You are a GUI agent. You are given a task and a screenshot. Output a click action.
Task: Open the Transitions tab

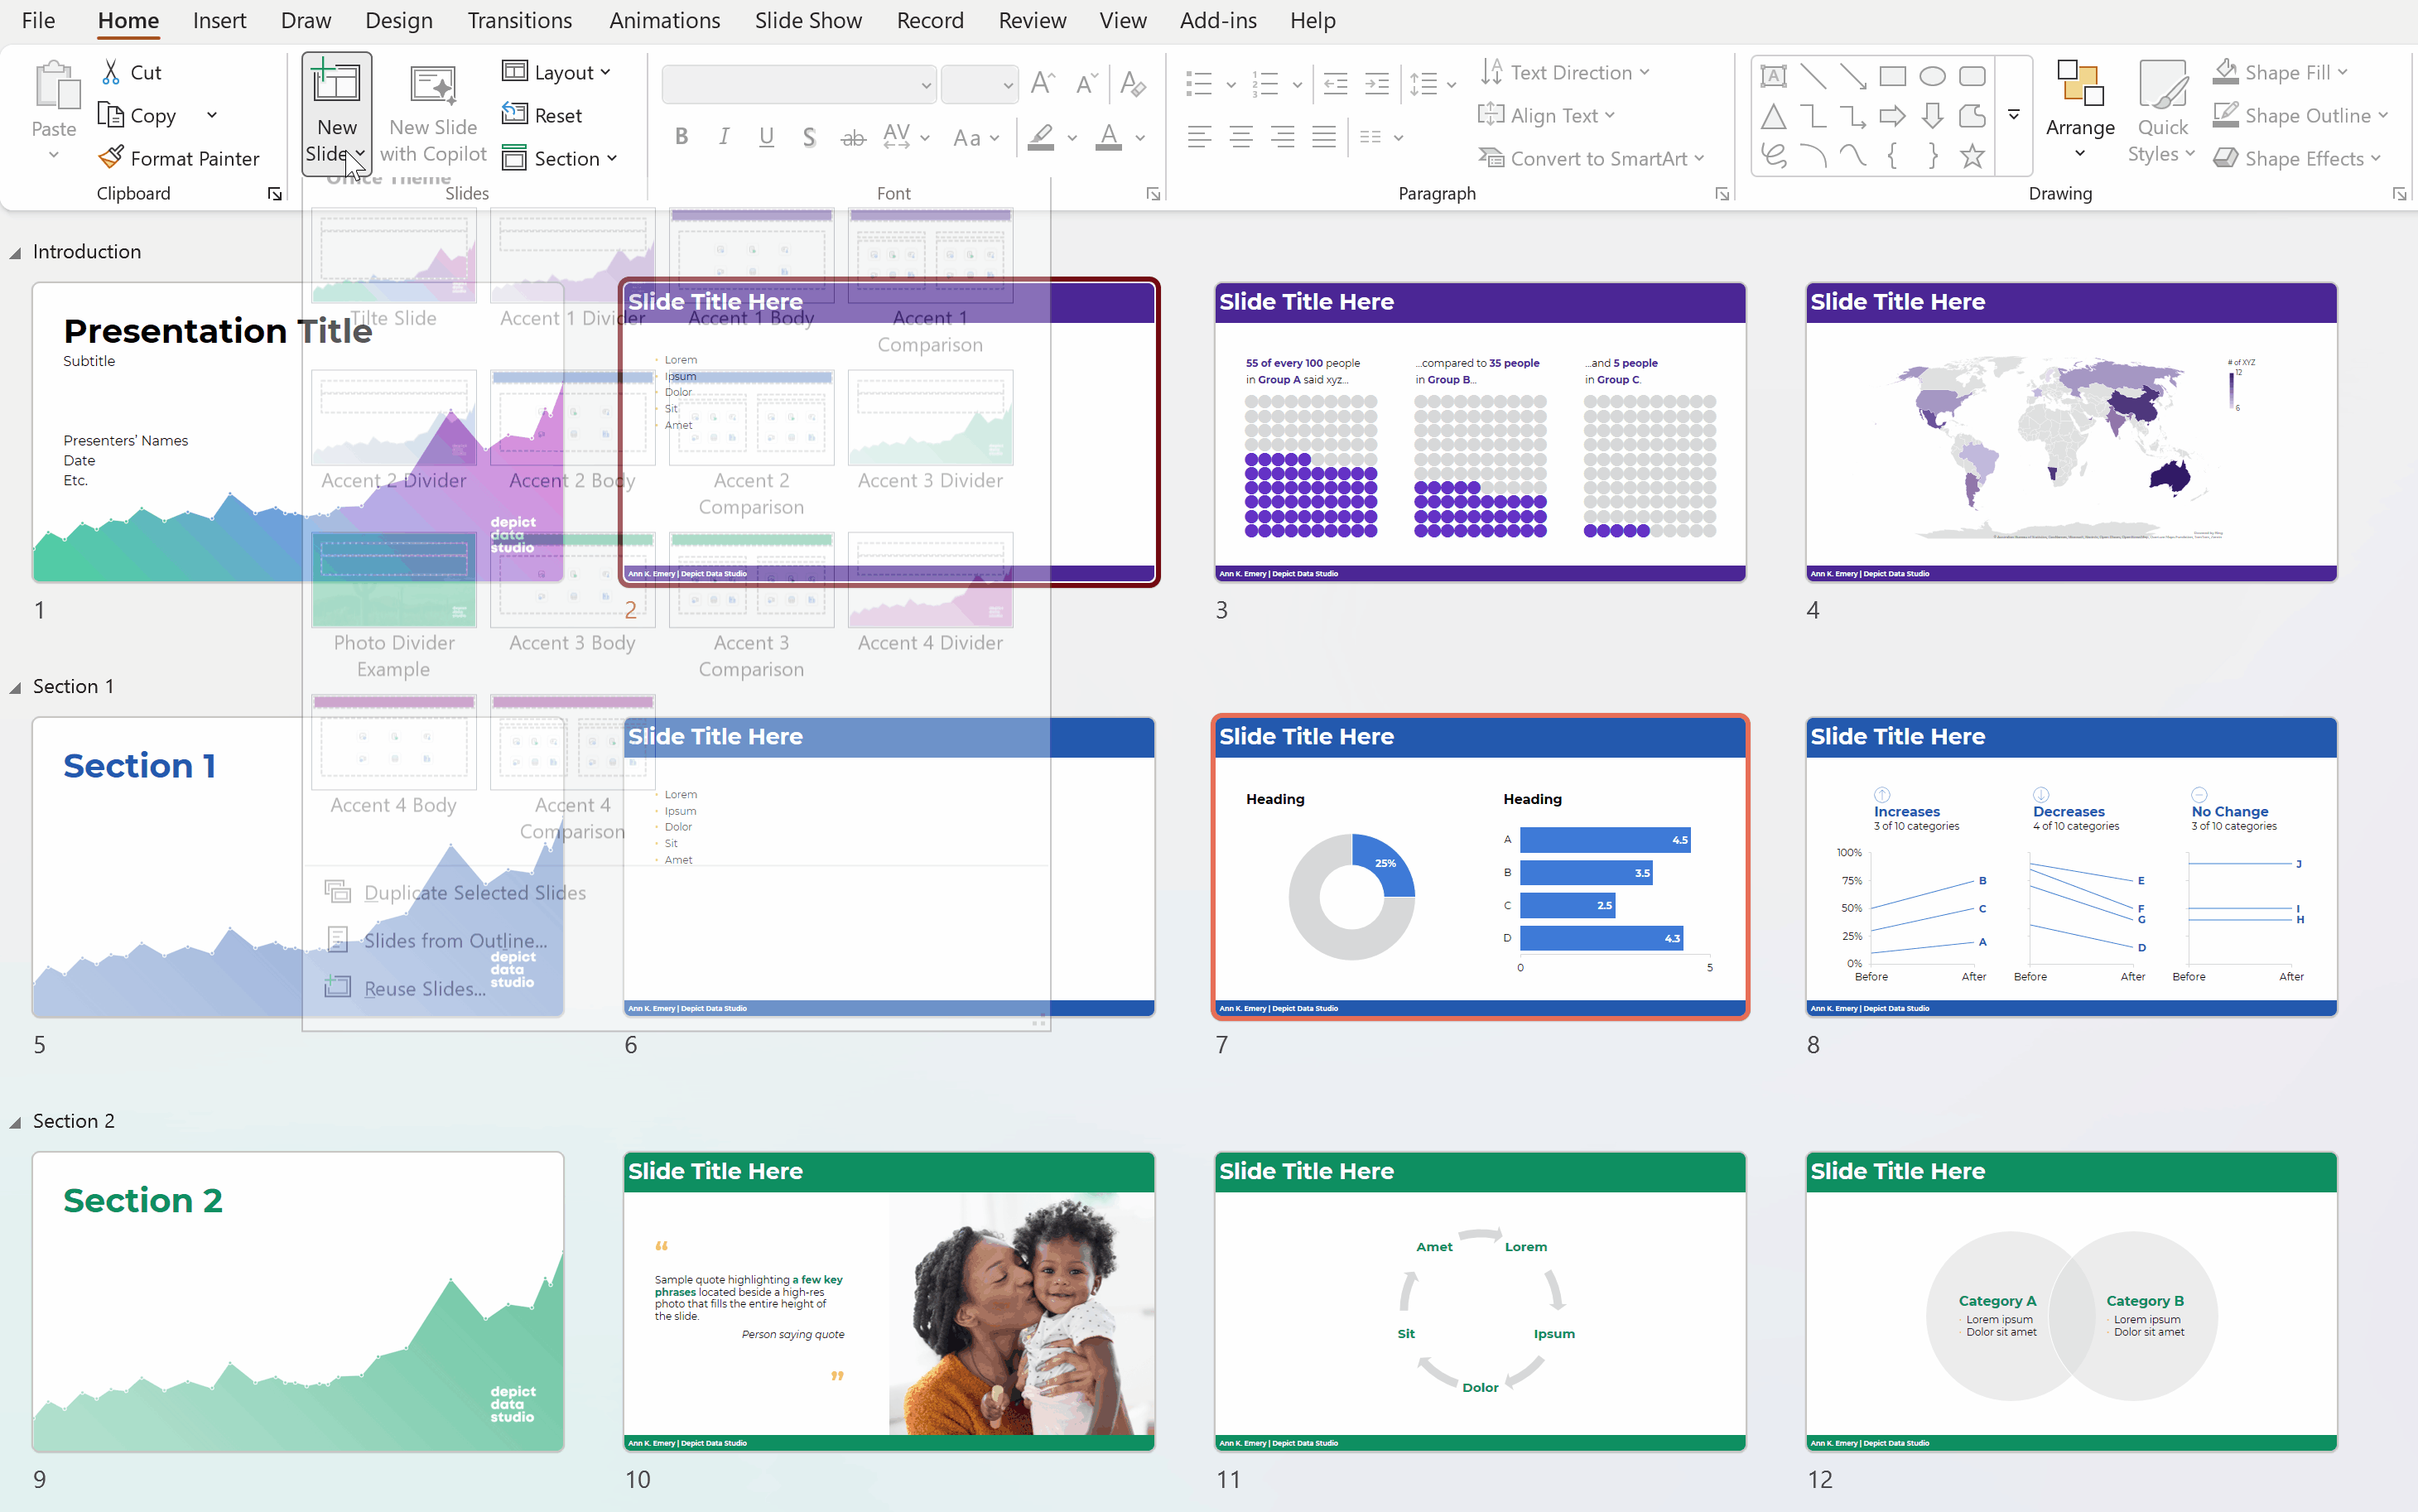pos(519,20)
